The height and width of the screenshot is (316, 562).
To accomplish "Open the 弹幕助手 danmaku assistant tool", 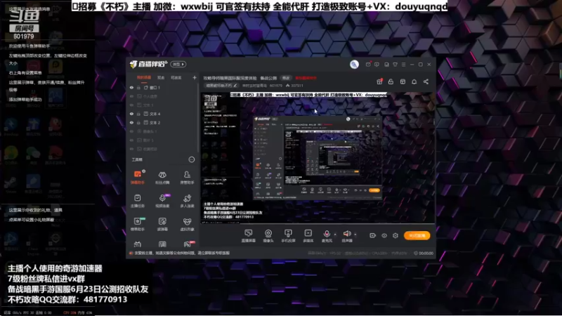I will pos(137,178).
